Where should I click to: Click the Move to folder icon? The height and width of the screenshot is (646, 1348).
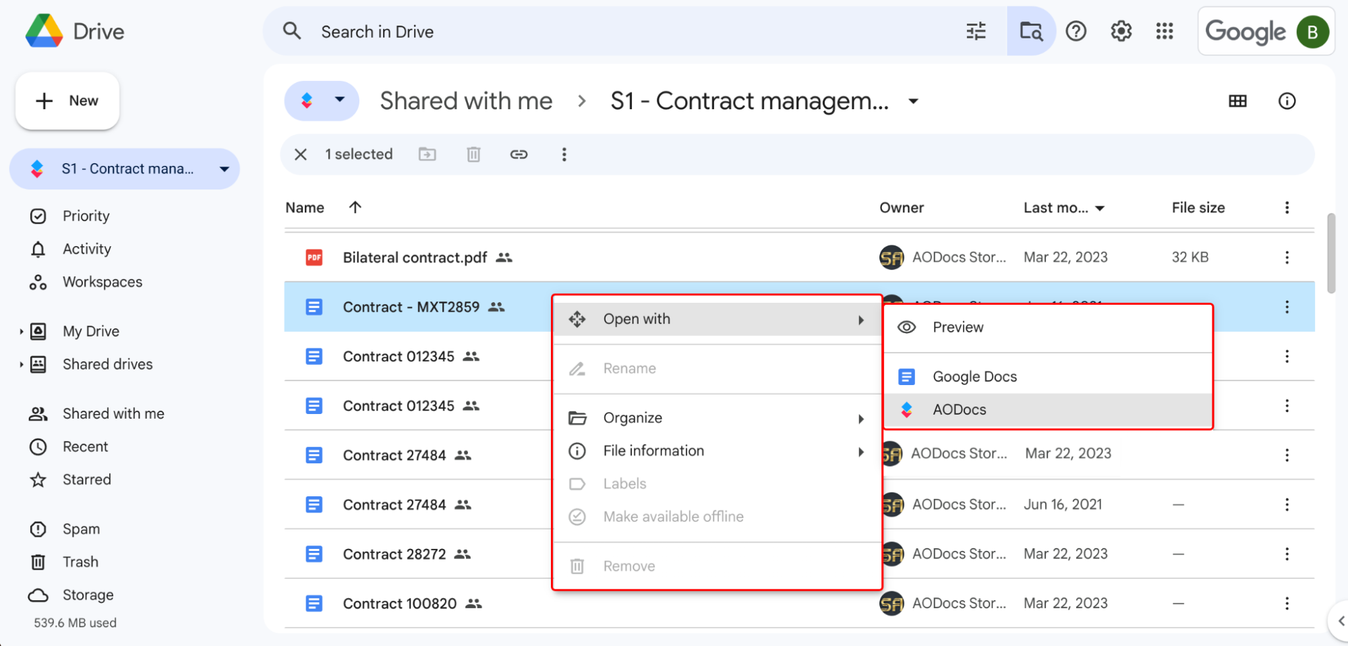click(x=427, y=154)
